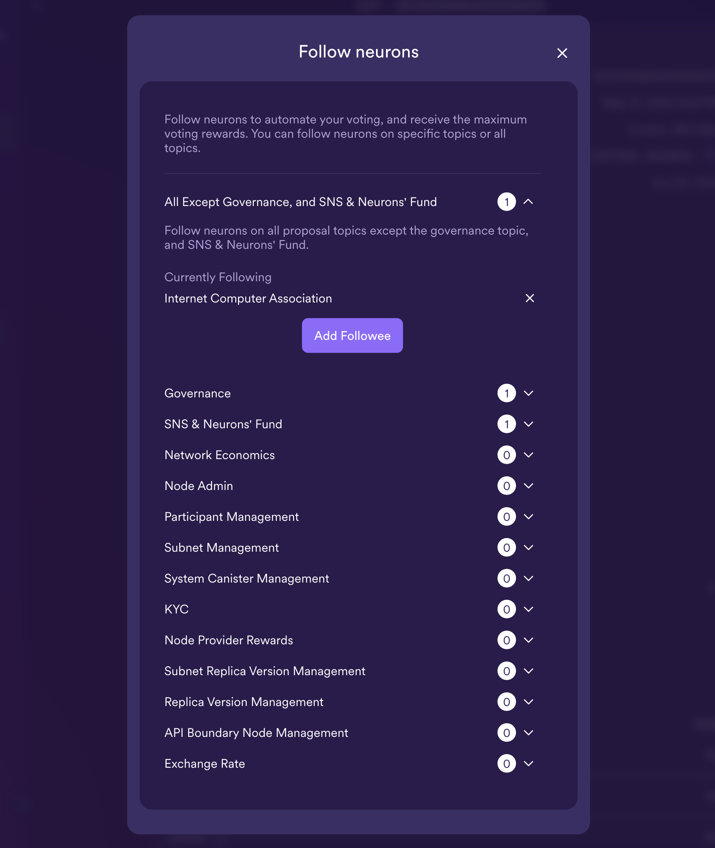Screen dimensions: 715x848
Task: Click the Add Followee button
Action: point(352,335)
